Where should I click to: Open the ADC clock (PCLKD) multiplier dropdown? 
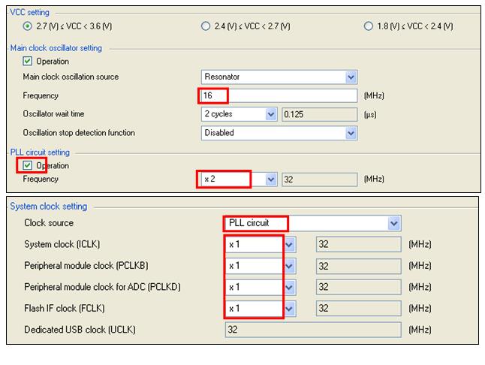(x=290, y=287)
